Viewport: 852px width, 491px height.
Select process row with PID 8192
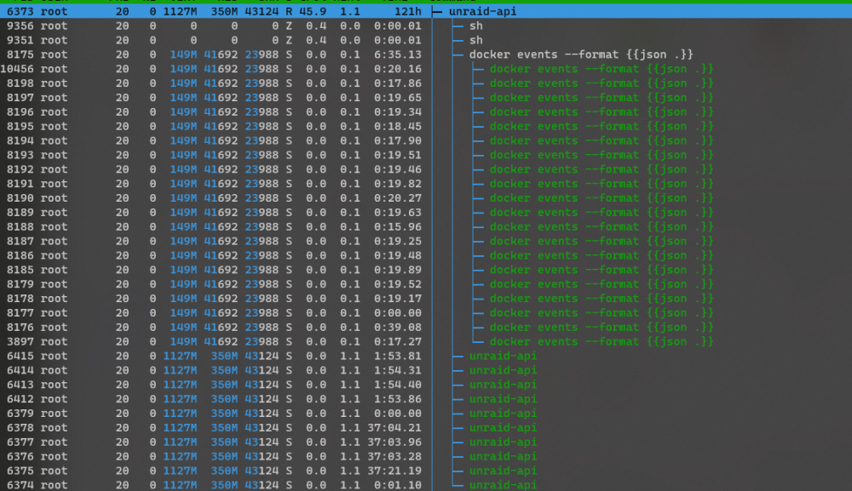click(x=426, y=169)
